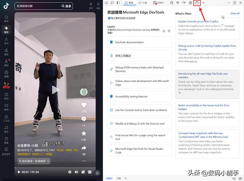The width and height of the screenshot is (244, 181).
Task: Open the 更多 more menu in Douyin header
Action: pos(91,6)
